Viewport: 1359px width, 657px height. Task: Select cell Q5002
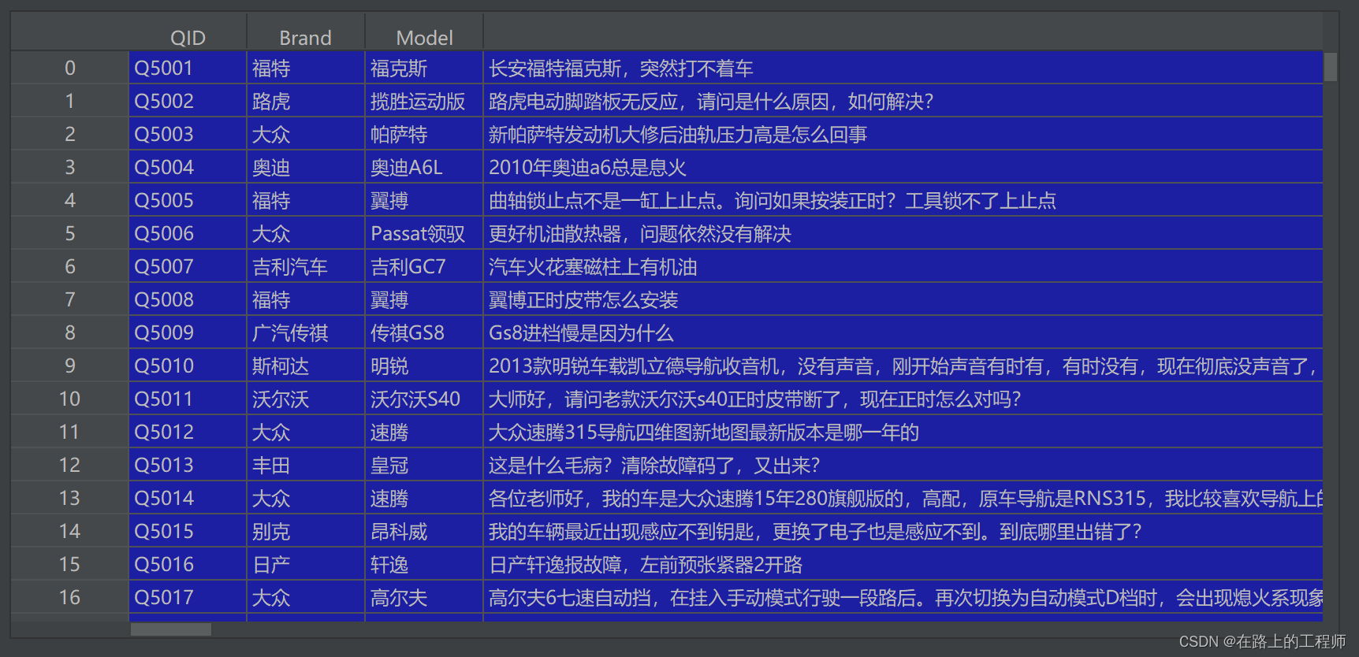pos(188,102)
